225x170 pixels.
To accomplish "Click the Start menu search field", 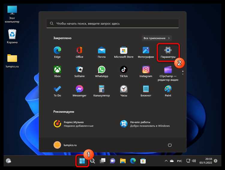I will (x=112, y=23).
